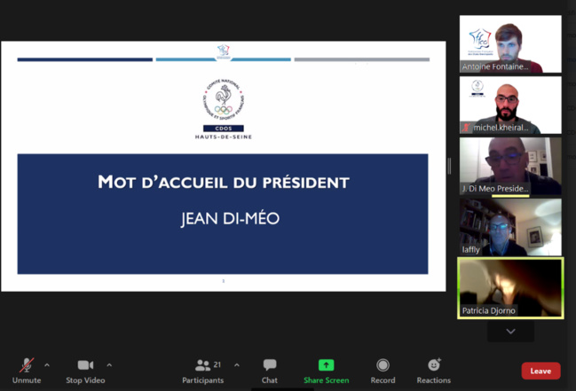Select Patricia Djorno's video thumbnail

(510, 288)
